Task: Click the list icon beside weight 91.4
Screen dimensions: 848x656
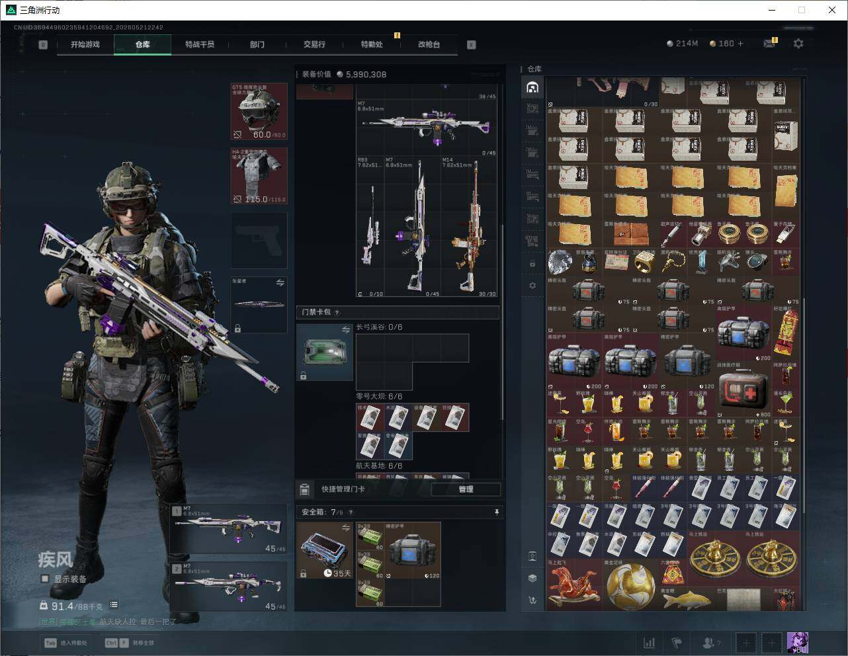Action: coord(114,604)
